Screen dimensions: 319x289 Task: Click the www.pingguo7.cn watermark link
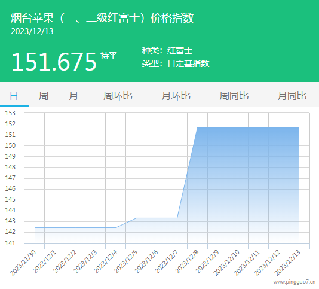(294, 282)
